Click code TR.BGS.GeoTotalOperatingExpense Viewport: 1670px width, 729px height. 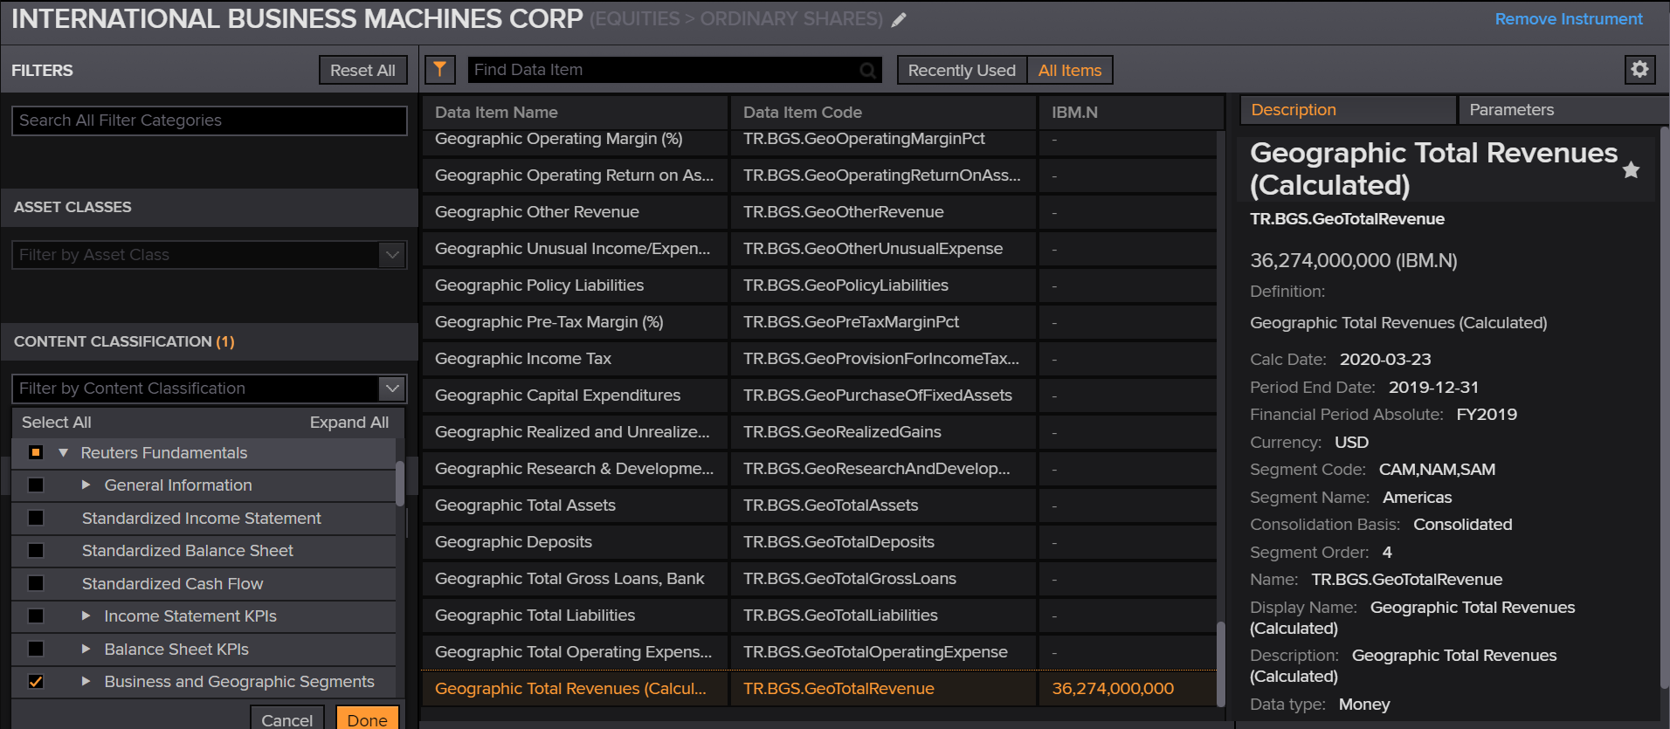pos(875,652)
